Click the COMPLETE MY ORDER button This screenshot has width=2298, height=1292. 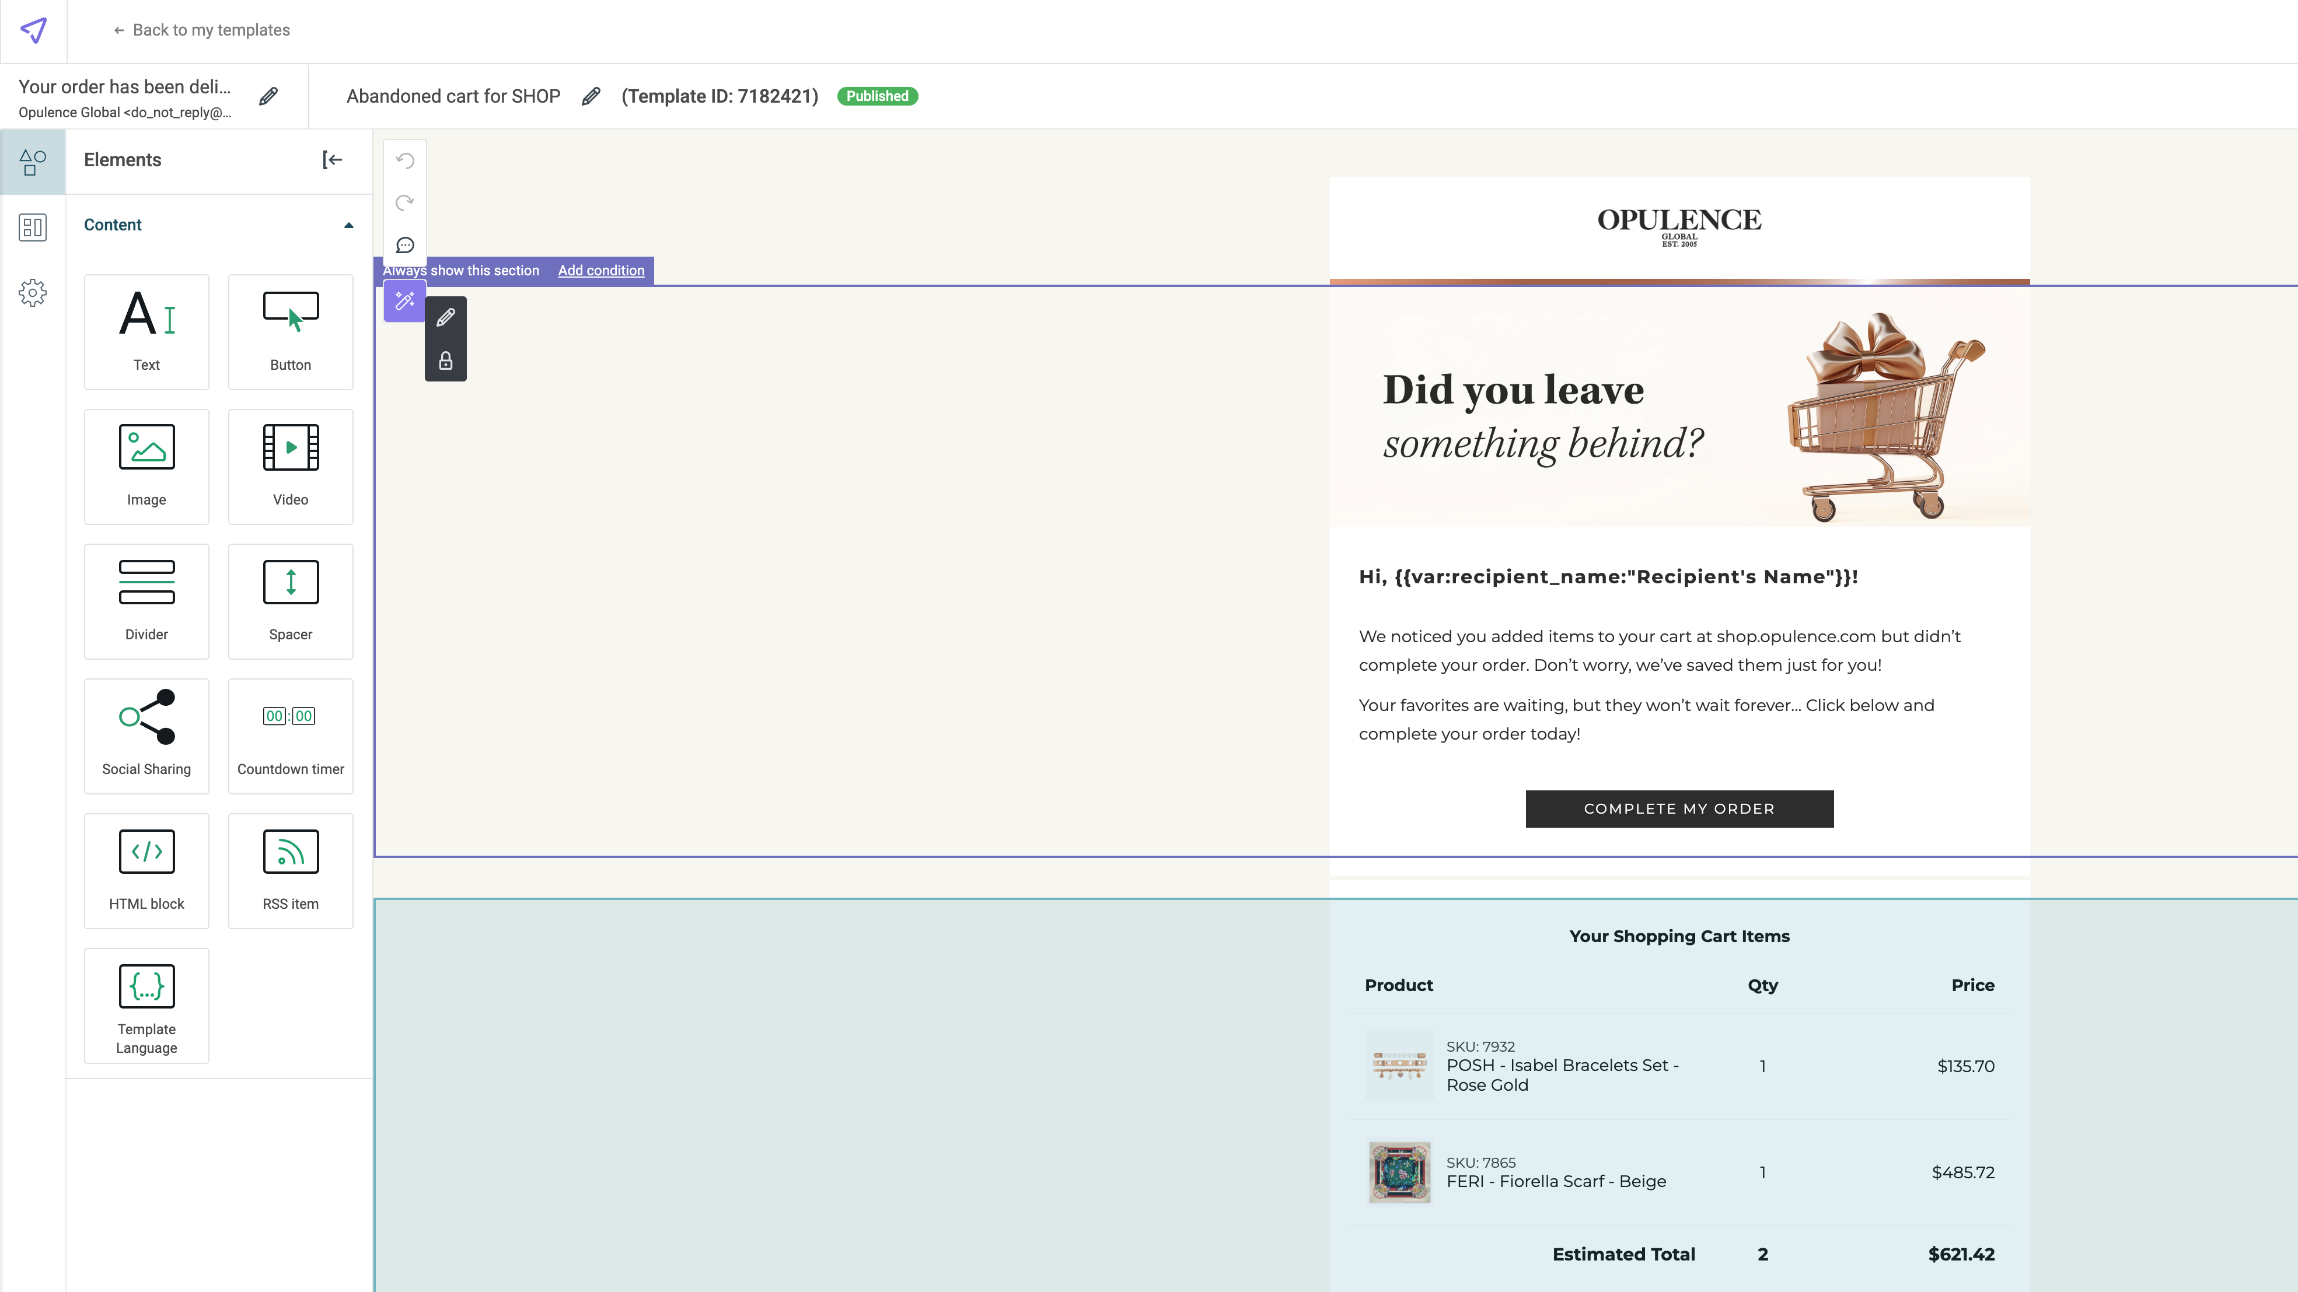(1679, 808)
